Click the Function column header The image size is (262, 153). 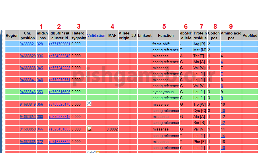(x=166, y=36)
